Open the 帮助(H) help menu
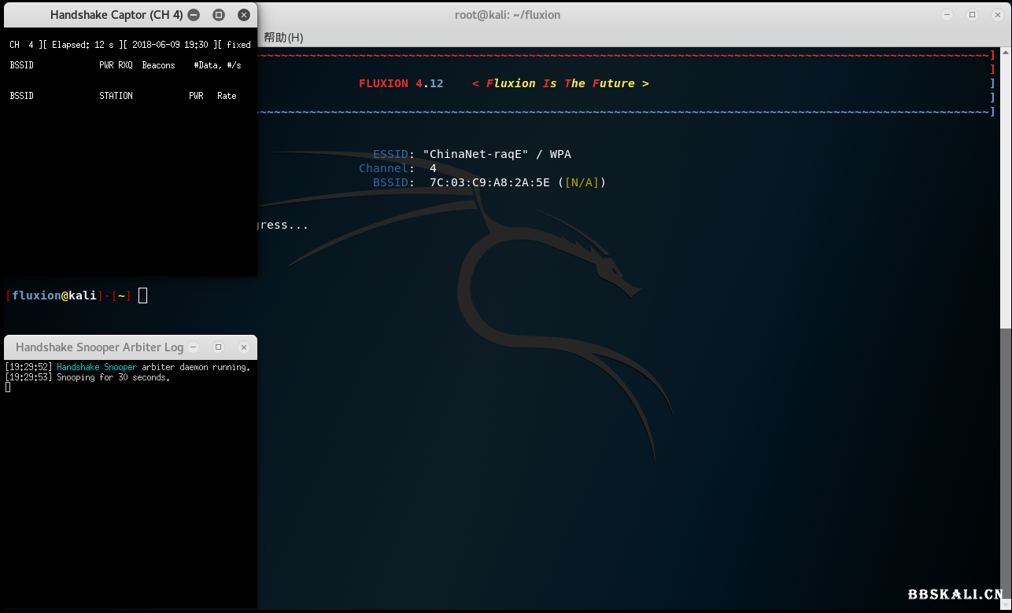Viewport: 1012px width, 613px height. [x=283, y=38]
